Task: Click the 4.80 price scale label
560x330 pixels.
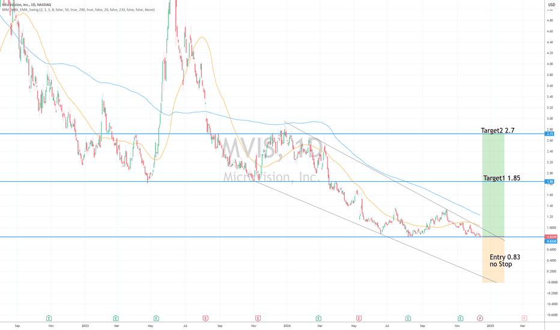Action: [x=550, y=20]
